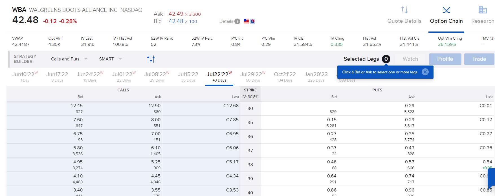Select call ask 5.25 at strike 38
This screenshot has width=495, height=196.
[156, 162]
